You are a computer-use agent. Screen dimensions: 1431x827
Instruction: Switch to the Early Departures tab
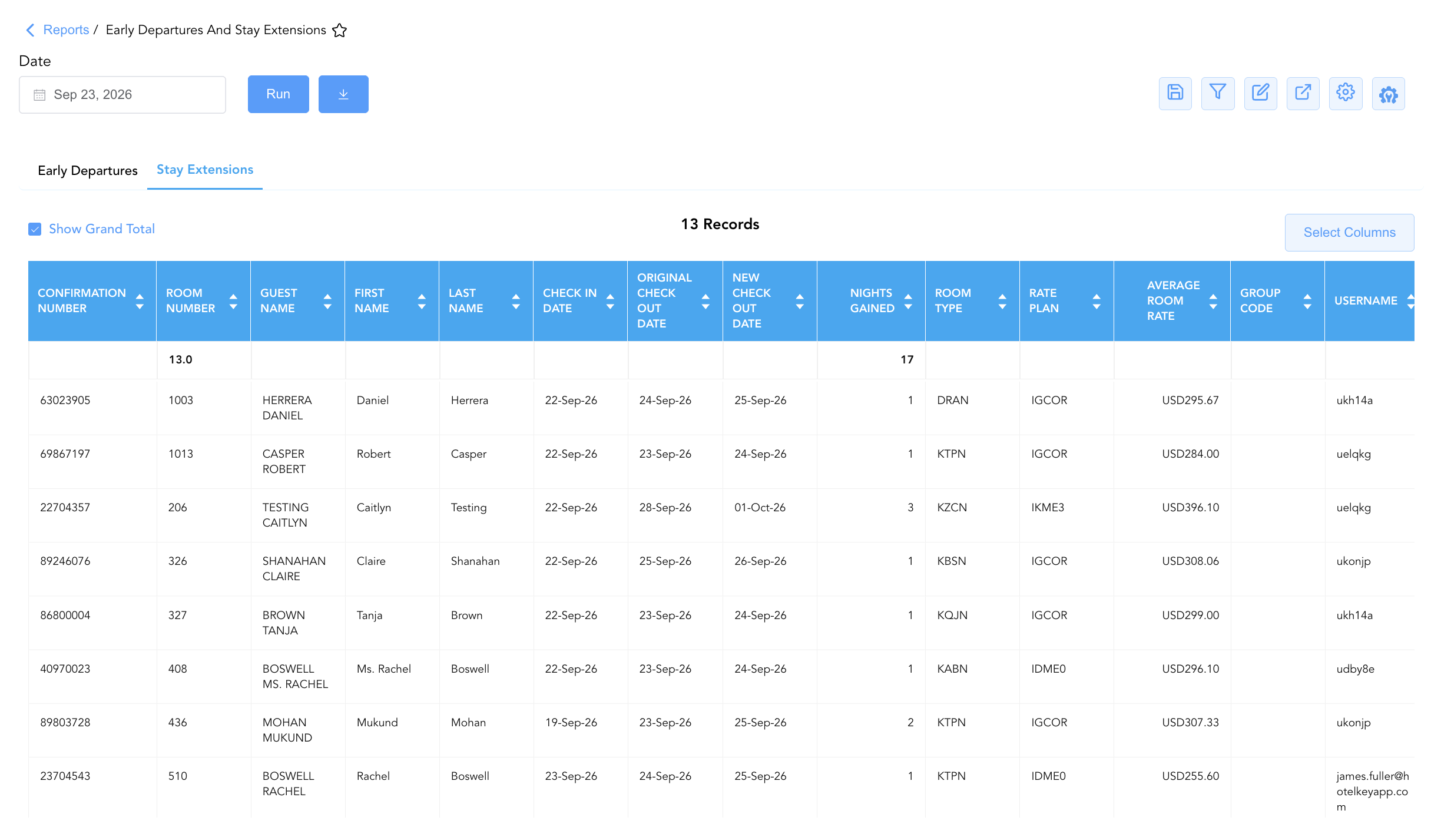pos(88,171)
